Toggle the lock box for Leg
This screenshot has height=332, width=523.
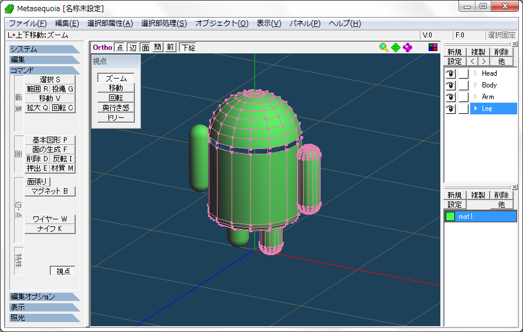pyautogui.click(x=464, y=109)
